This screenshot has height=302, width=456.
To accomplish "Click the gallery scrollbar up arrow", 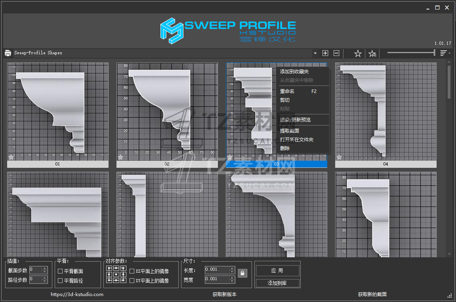I will click(449, 62).
